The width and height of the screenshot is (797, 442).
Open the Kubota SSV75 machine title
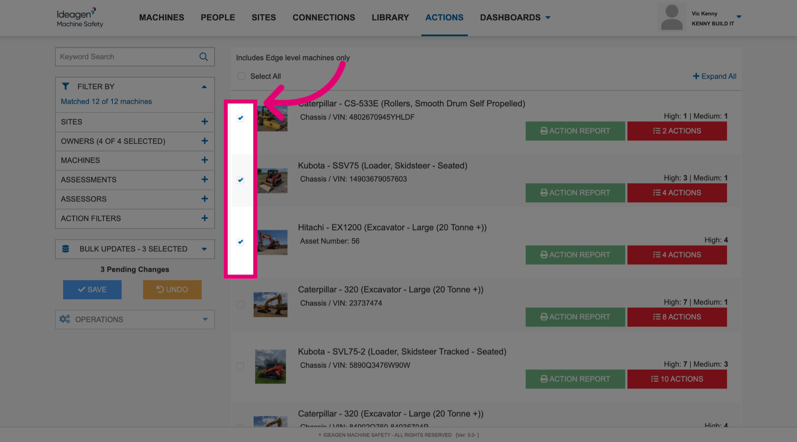click(x=383, y=165)
